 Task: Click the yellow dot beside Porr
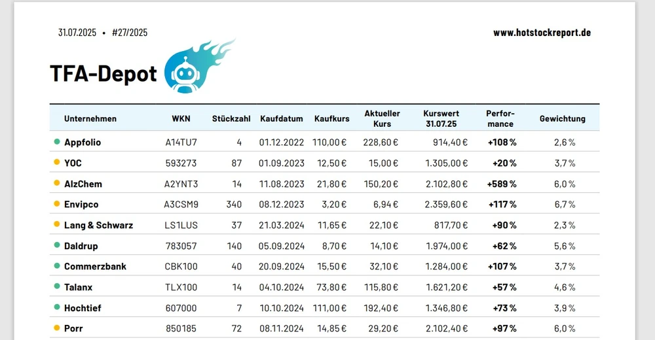(57, 328)
